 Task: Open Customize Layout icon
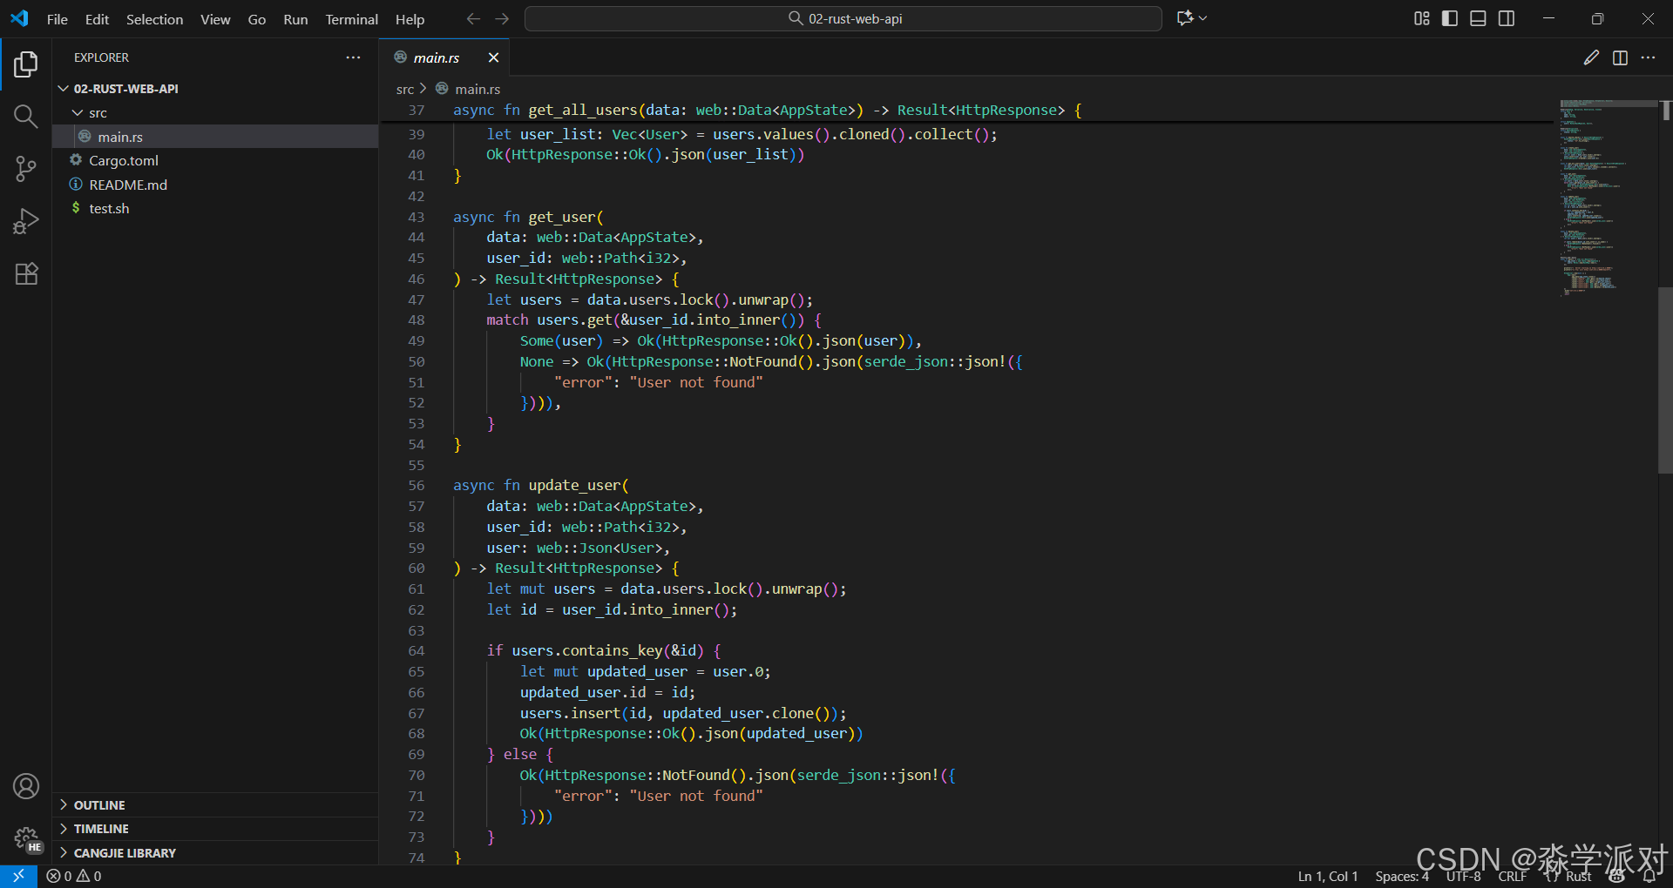tap(1422, 18)
